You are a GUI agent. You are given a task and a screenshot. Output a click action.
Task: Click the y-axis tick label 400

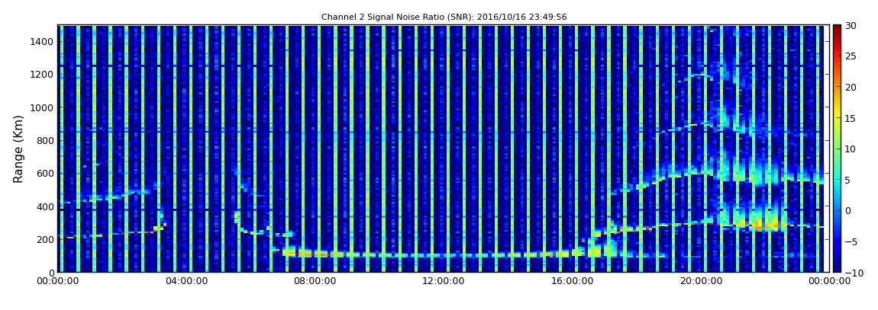pyautogui.click(x=45, y=206)
